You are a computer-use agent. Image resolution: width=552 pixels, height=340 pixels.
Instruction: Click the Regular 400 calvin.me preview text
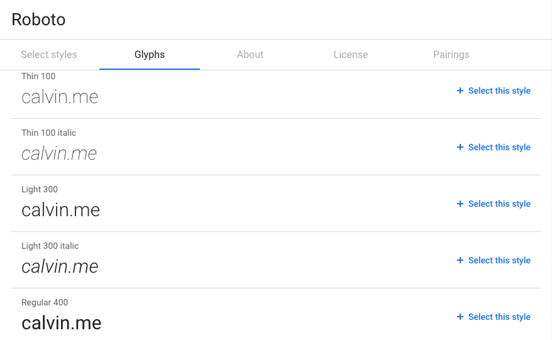(61, 323)
